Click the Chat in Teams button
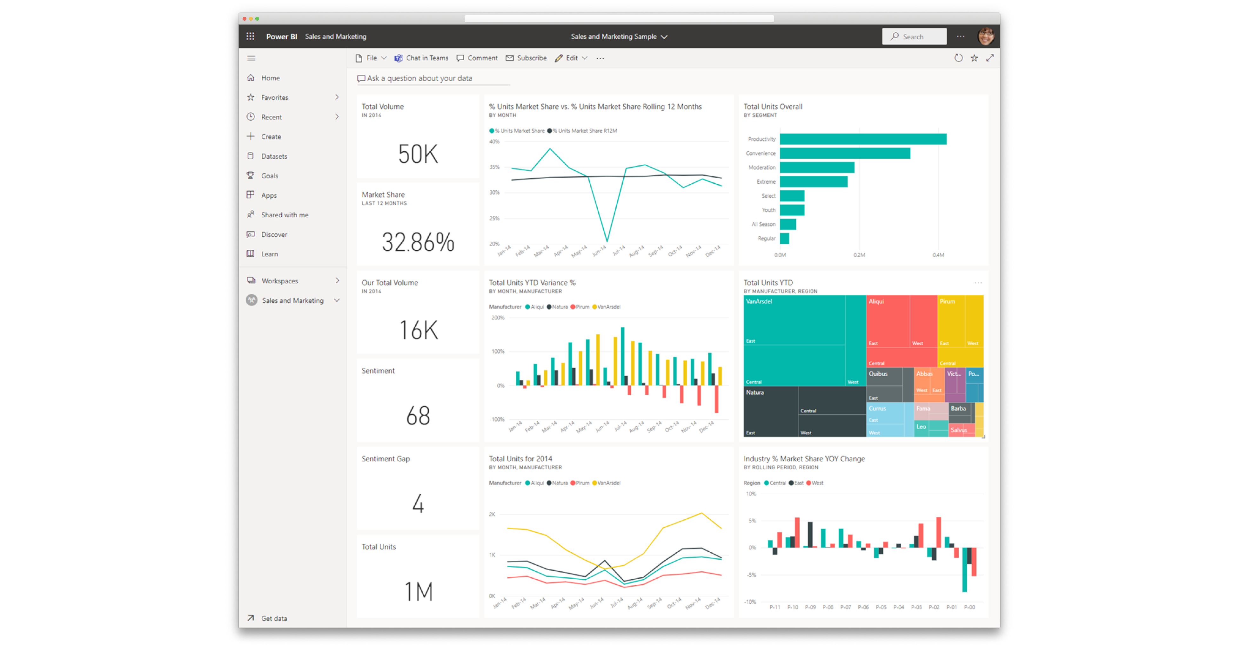The width and height of the screenshot is (1234, 651). point(421,58)
